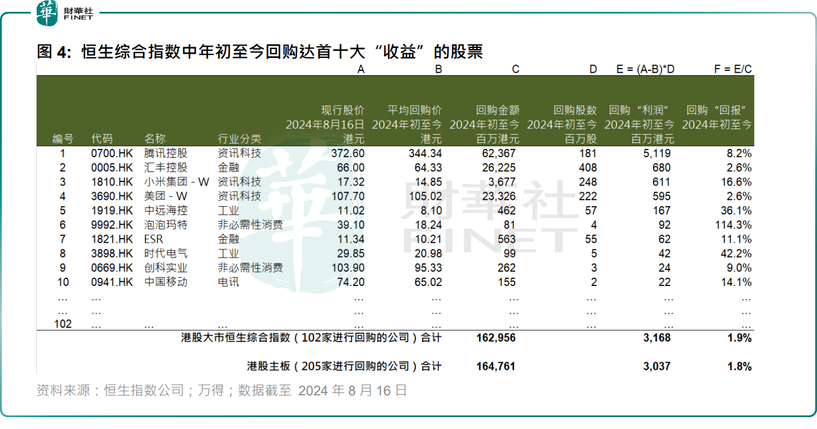Click the total return 1.9%
The height and width of the screenshot is (429, 817).
pos(740,338)
